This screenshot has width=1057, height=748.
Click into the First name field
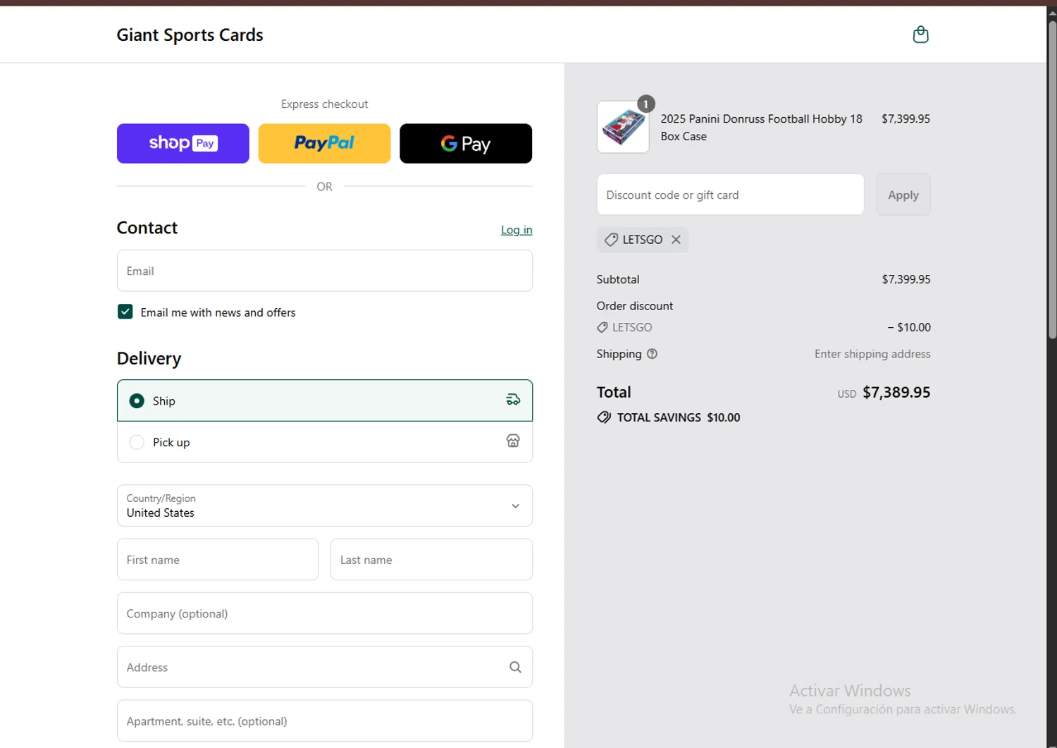[218, 560]
